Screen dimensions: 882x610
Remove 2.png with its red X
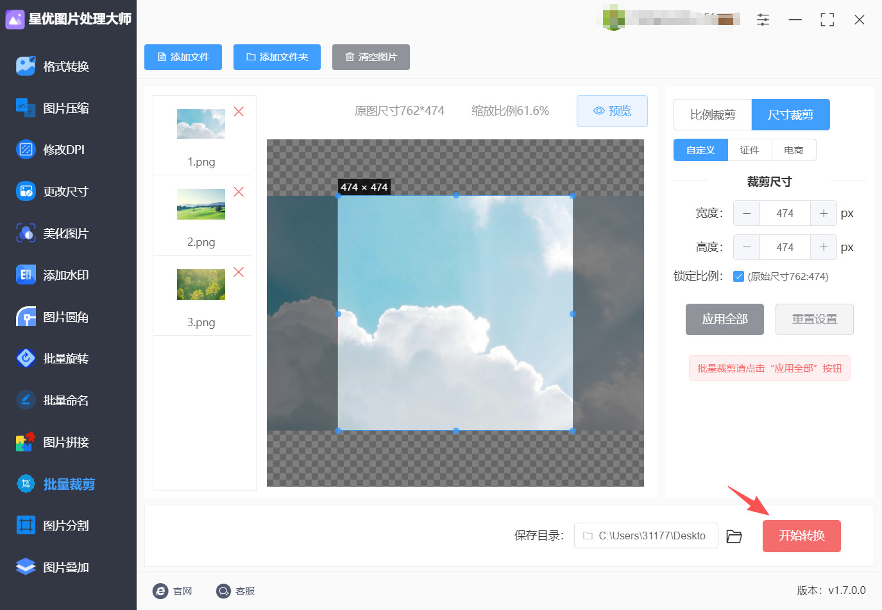pos(239,192)
